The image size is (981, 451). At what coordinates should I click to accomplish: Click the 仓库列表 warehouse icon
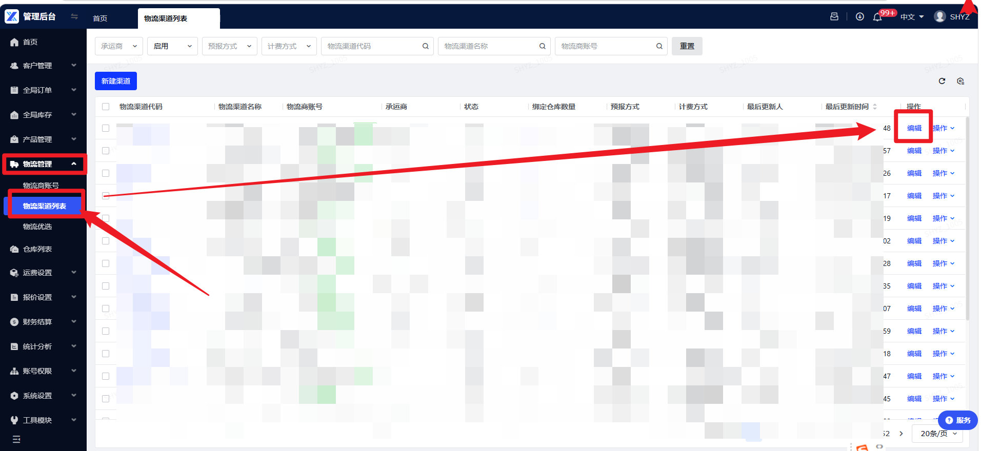click(14, 249)
